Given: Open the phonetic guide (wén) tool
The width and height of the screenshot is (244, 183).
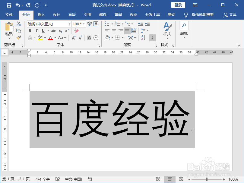Looking at the screenshot, I should [89, 24].
